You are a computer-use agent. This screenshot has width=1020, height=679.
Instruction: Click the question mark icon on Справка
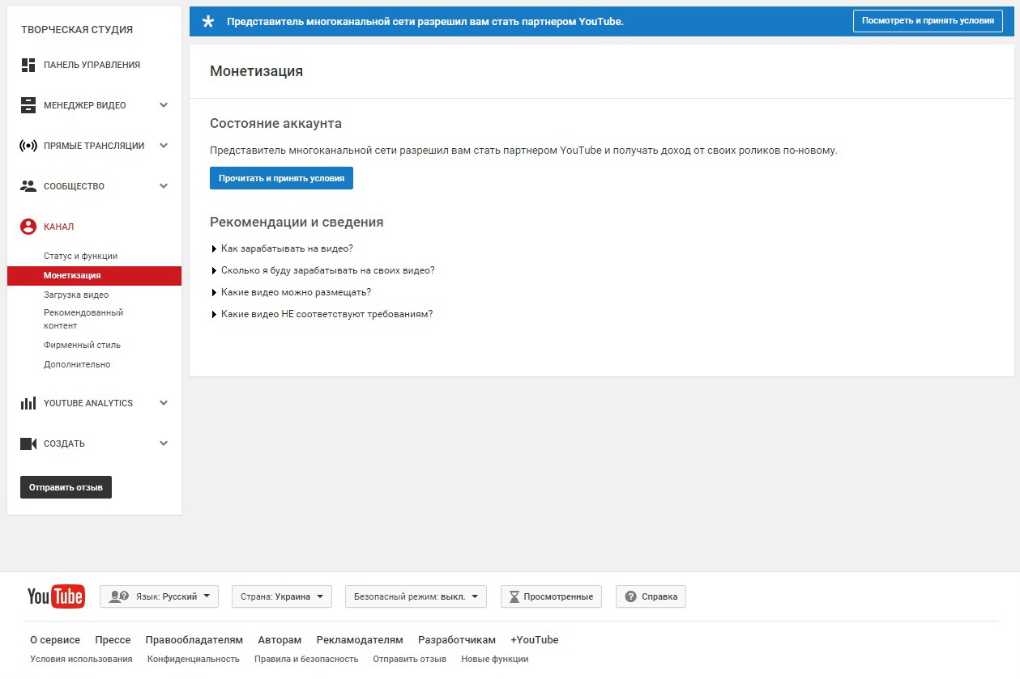pos(630,597)
